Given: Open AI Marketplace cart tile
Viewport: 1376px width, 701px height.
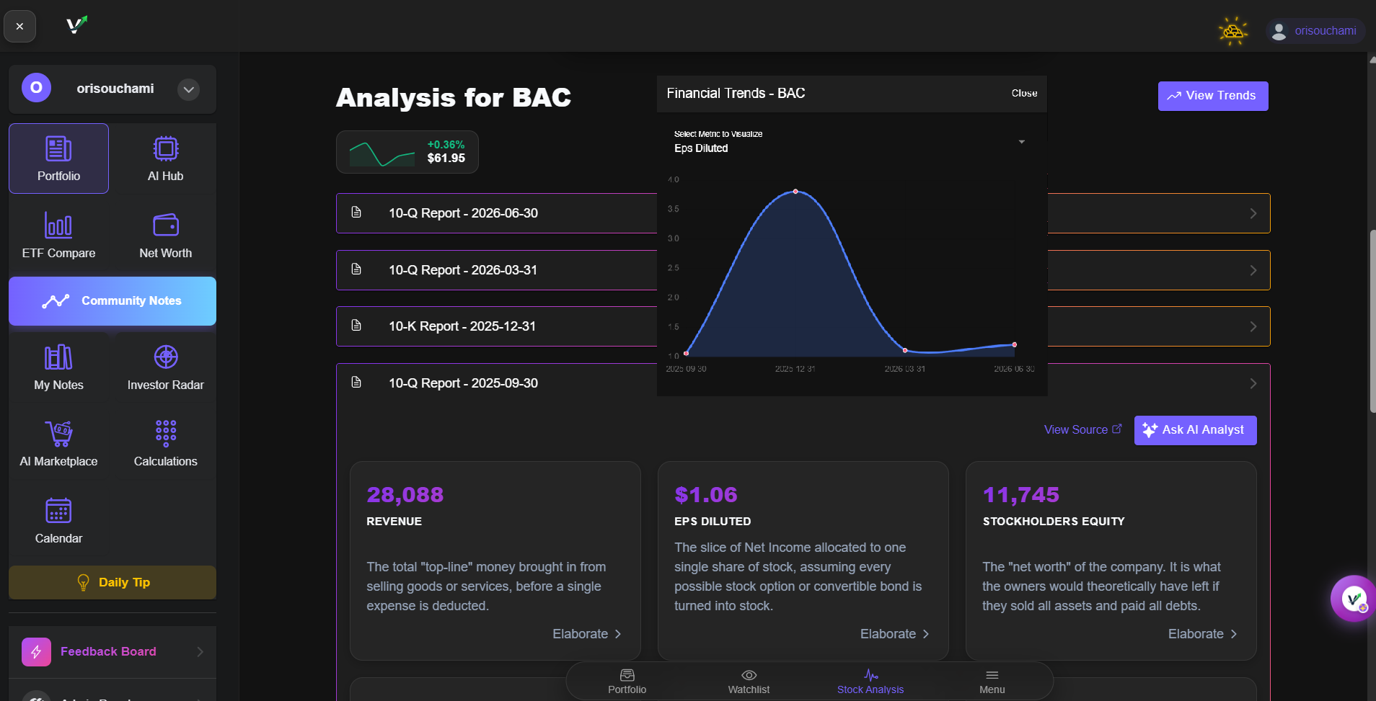Looking at the screenshot, I should 58,444.
